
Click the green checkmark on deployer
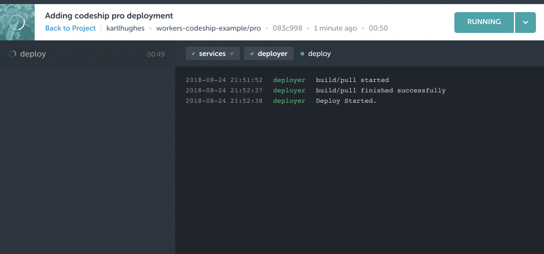click(252, 54)
